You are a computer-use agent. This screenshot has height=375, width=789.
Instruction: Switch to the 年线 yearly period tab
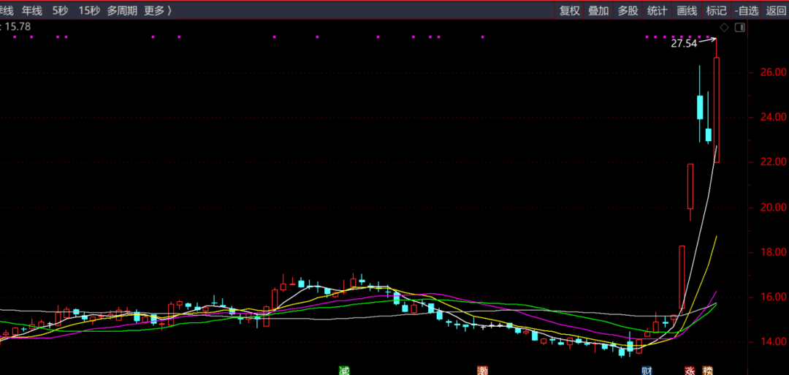point(32,10)
